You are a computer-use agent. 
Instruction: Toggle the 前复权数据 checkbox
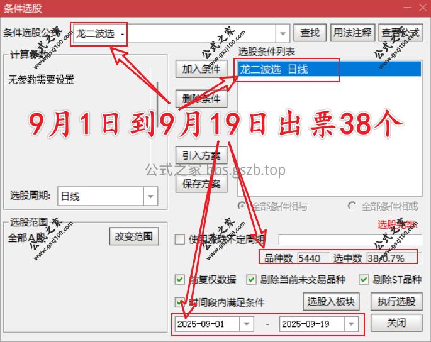(x=179, y=280)
